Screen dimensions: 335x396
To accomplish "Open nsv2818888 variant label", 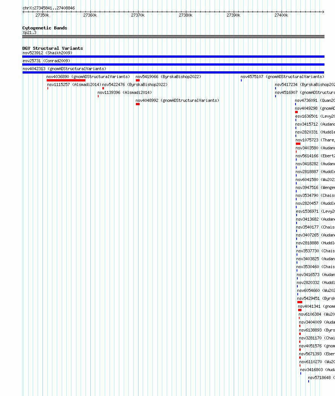I will point(315,243).
